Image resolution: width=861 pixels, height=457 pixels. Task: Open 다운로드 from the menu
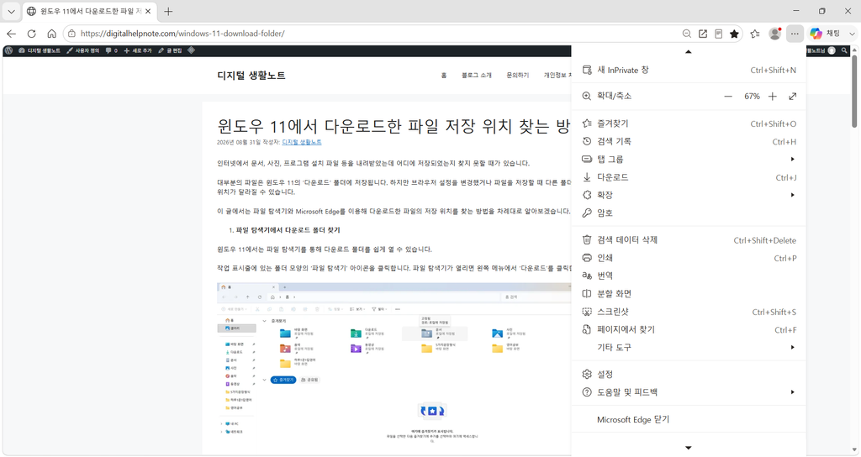pyautogui.click(x=689, y=177)
